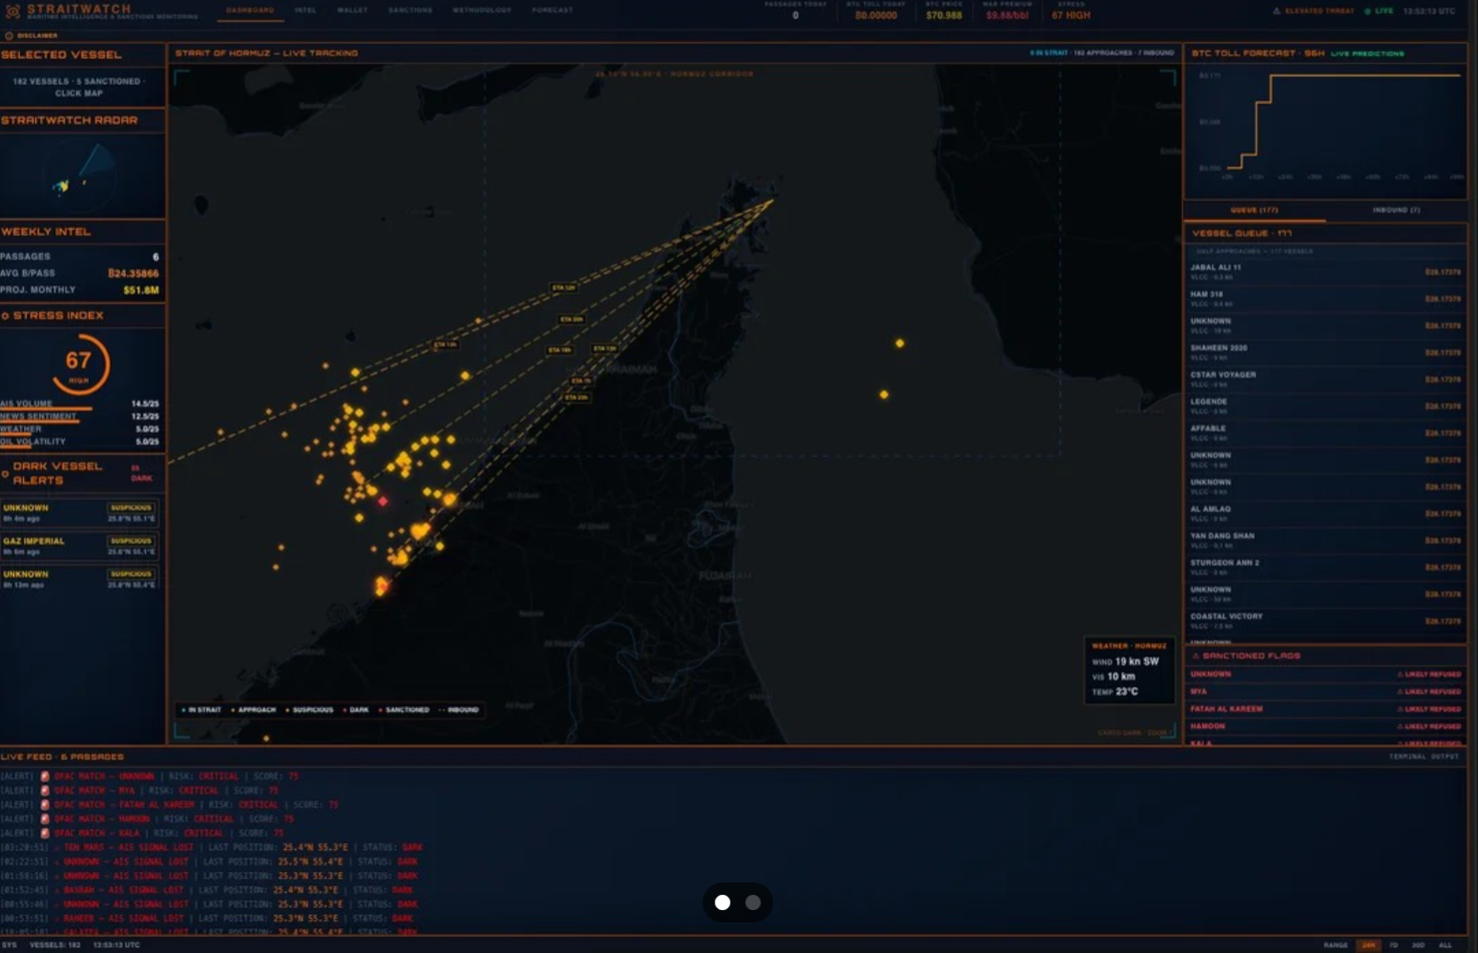
Task: Toggle the Dark legend filter
Action: [x=356, y=710]
